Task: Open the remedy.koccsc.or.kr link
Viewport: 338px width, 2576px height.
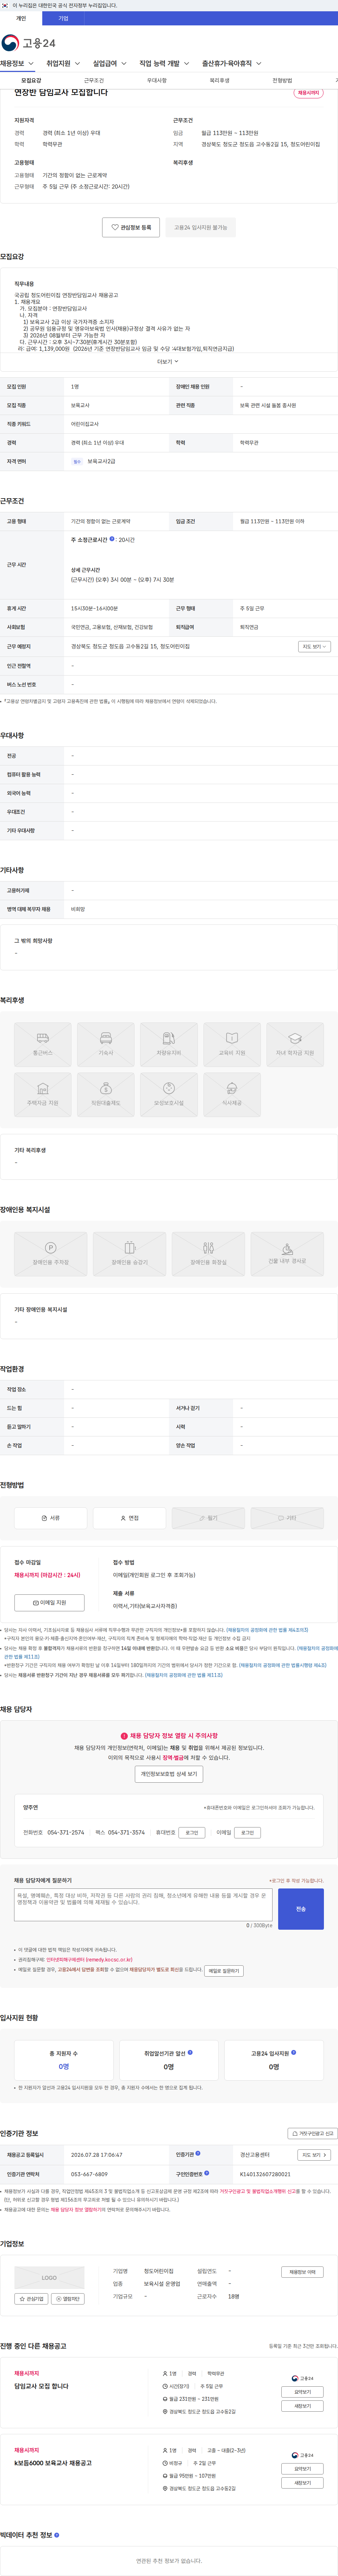Action: pos(89,1960)
